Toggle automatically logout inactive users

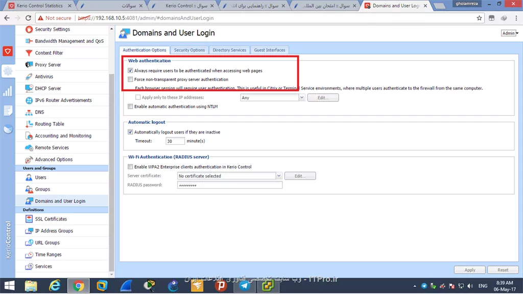130,132
